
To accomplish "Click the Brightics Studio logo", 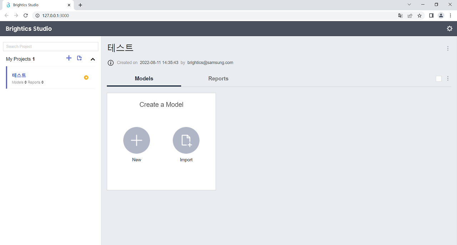I will pyautogui.click(x=28, y=29).
